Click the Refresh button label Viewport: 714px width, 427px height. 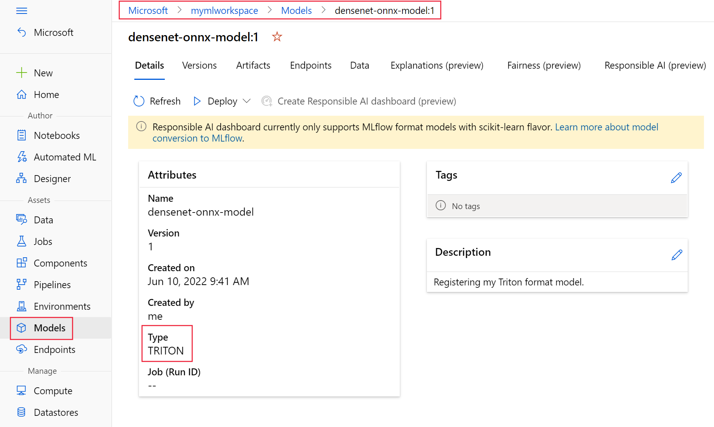[x=165, y=101]
